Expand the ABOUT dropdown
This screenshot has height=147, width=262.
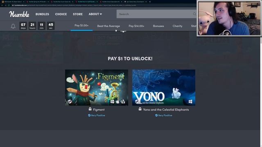click(x=95, y=14)
